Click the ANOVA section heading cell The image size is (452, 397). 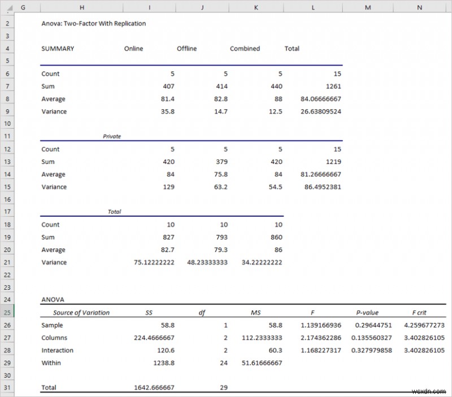(x=49, y=299)
